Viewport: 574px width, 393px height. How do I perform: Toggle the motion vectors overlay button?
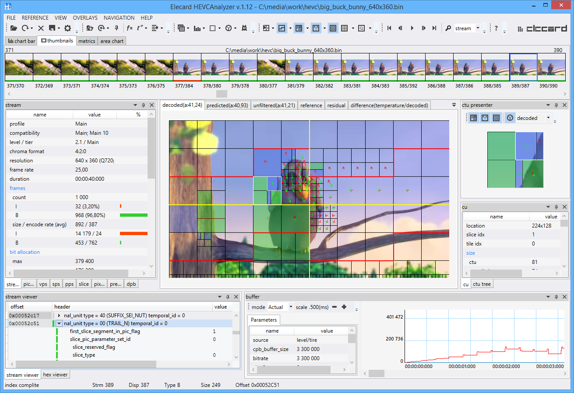tap(316, 28)
